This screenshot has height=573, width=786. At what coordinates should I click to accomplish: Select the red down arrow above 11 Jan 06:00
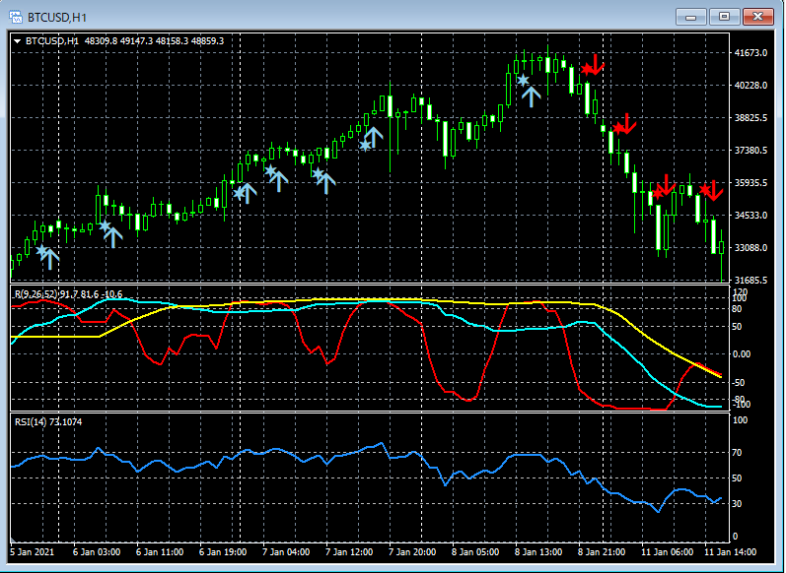coord(666,185)
